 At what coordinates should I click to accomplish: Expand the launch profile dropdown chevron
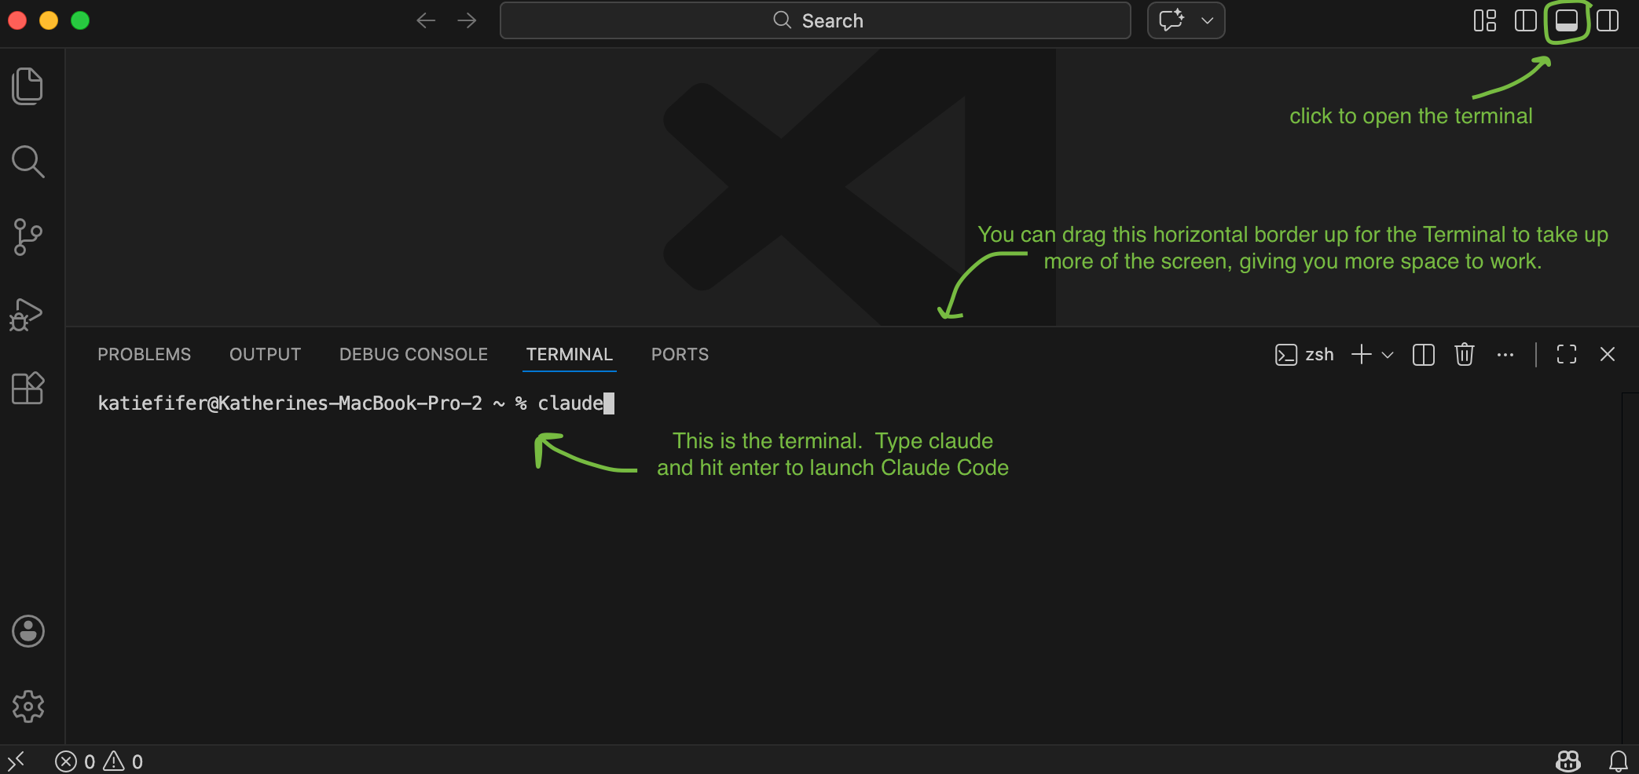coord(1388,355)
